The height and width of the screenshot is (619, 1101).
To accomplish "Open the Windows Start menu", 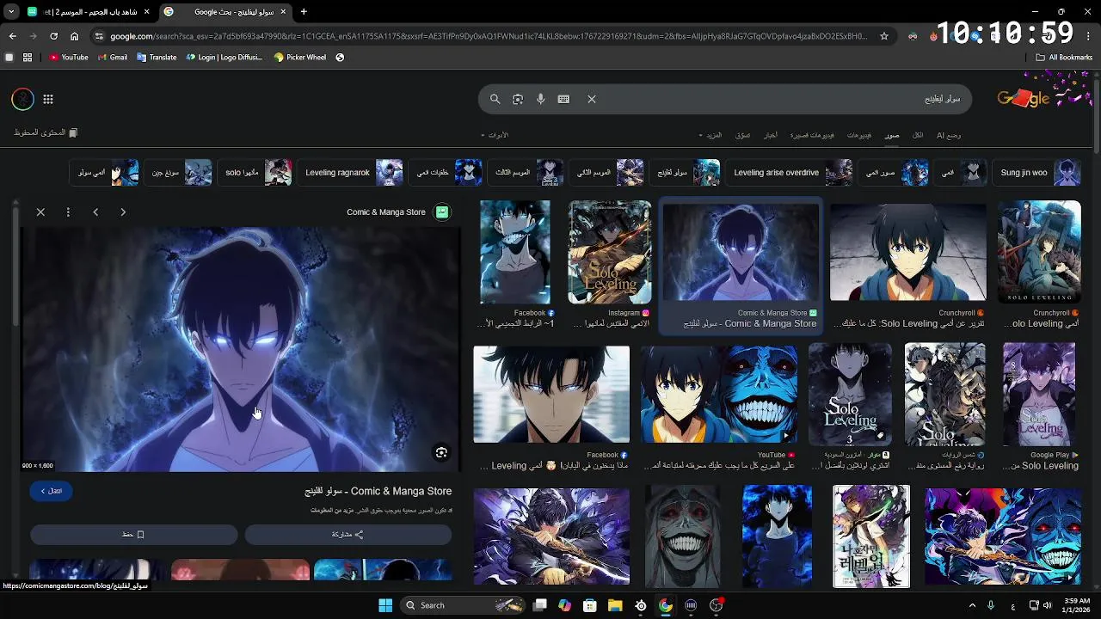I will 385,605.
